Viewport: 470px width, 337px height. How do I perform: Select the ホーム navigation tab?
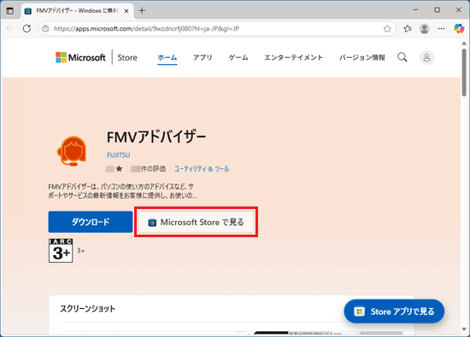(167, 57)
